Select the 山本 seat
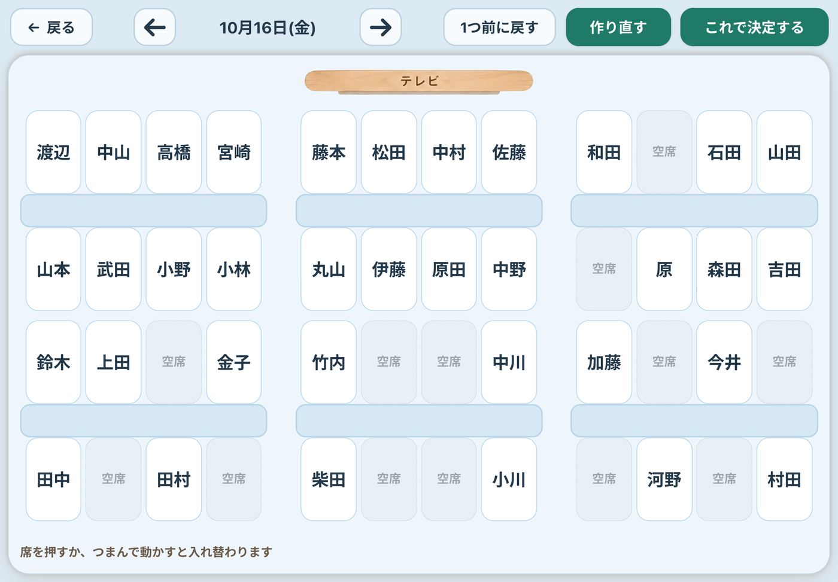The image size is (838, 582). [x=53, y=269]
